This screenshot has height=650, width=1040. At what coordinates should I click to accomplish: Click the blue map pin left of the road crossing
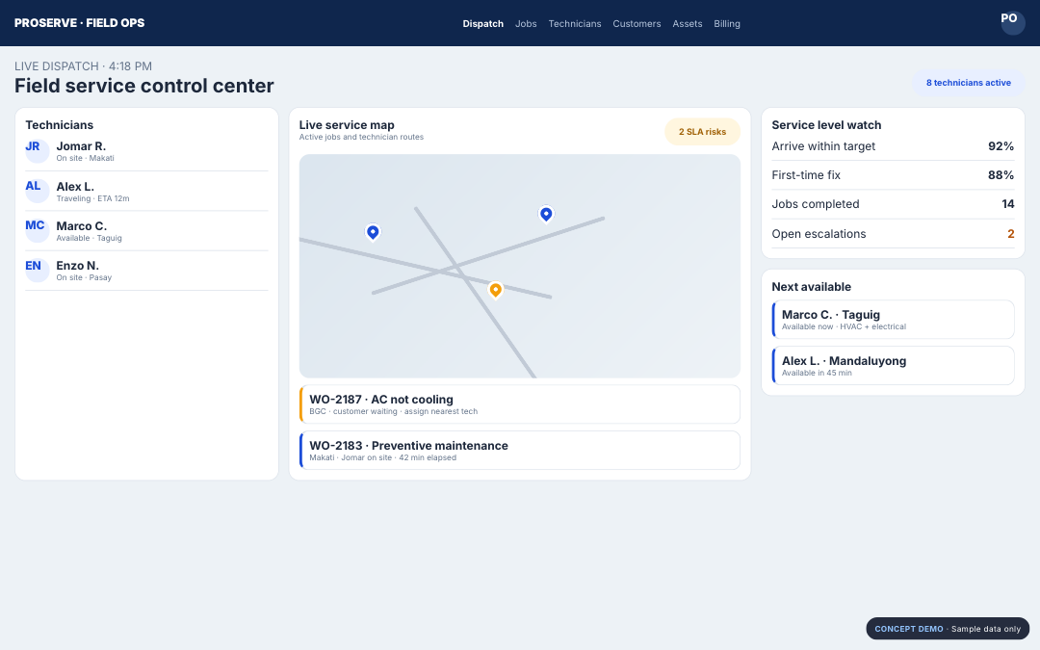pos(373,232)
